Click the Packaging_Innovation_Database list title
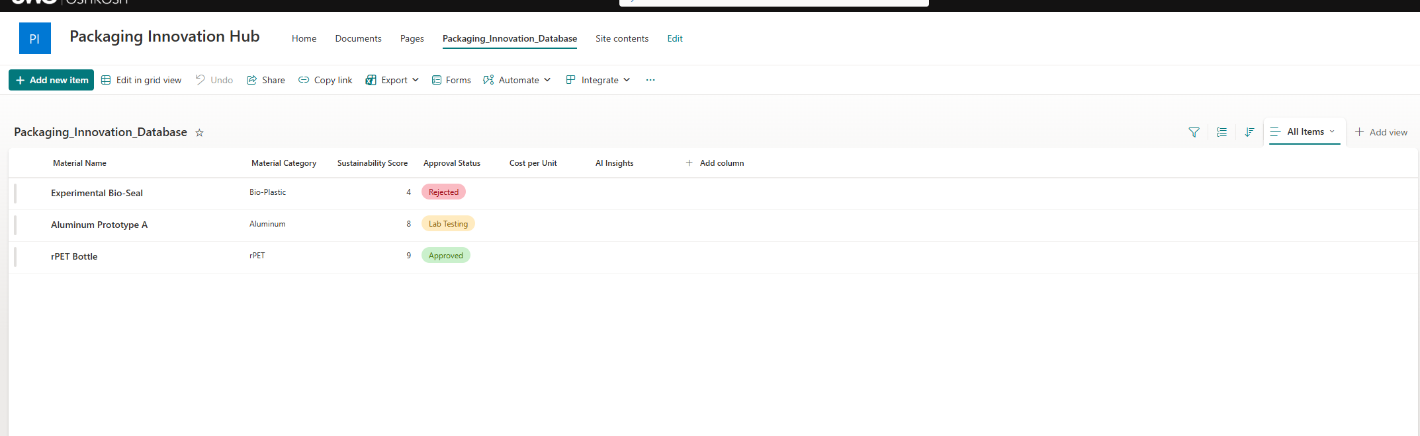The width and height of the screenshot is (1420, 436). coord(101,132)
